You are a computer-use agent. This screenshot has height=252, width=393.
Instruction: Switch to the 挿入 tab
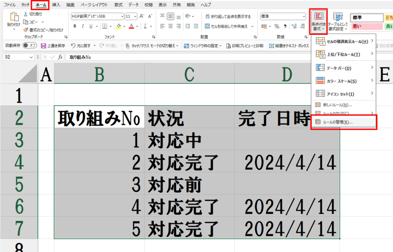tap(56, 5)
